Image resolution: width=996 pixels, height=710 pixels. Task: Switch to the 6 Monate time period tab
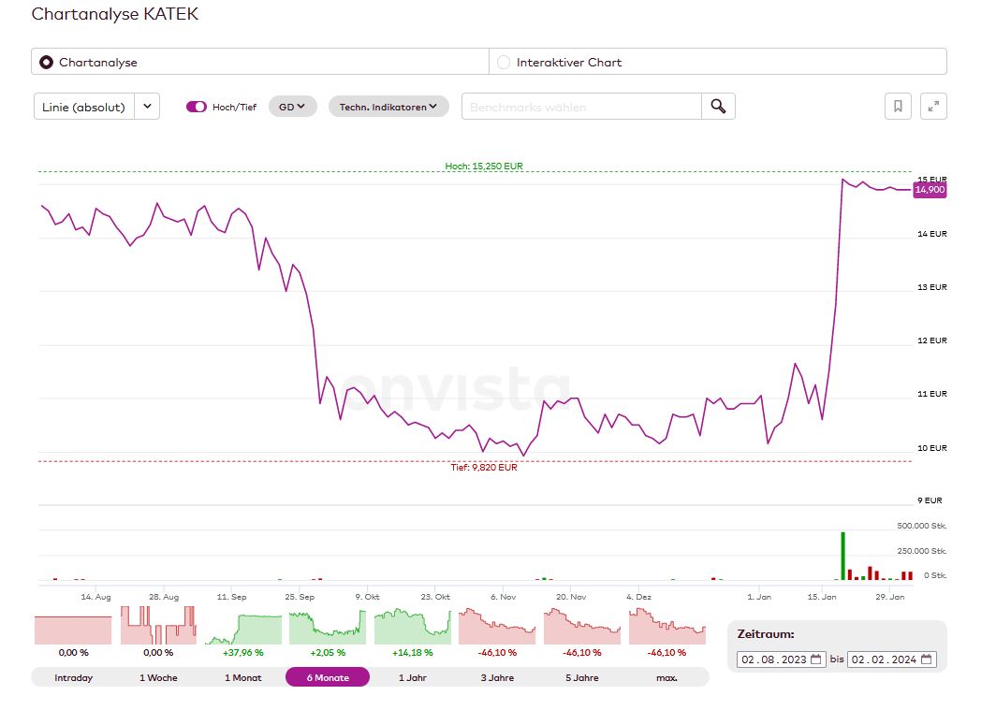pos(327,676)
